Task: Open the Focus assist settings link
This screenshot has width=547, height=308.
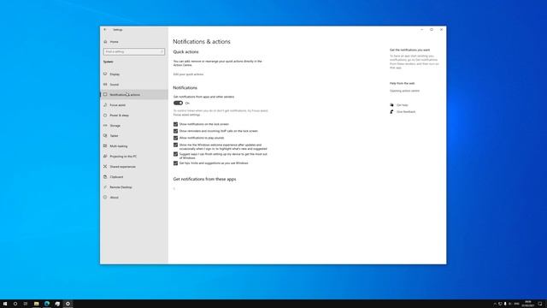Action: (x=186, y=115)
